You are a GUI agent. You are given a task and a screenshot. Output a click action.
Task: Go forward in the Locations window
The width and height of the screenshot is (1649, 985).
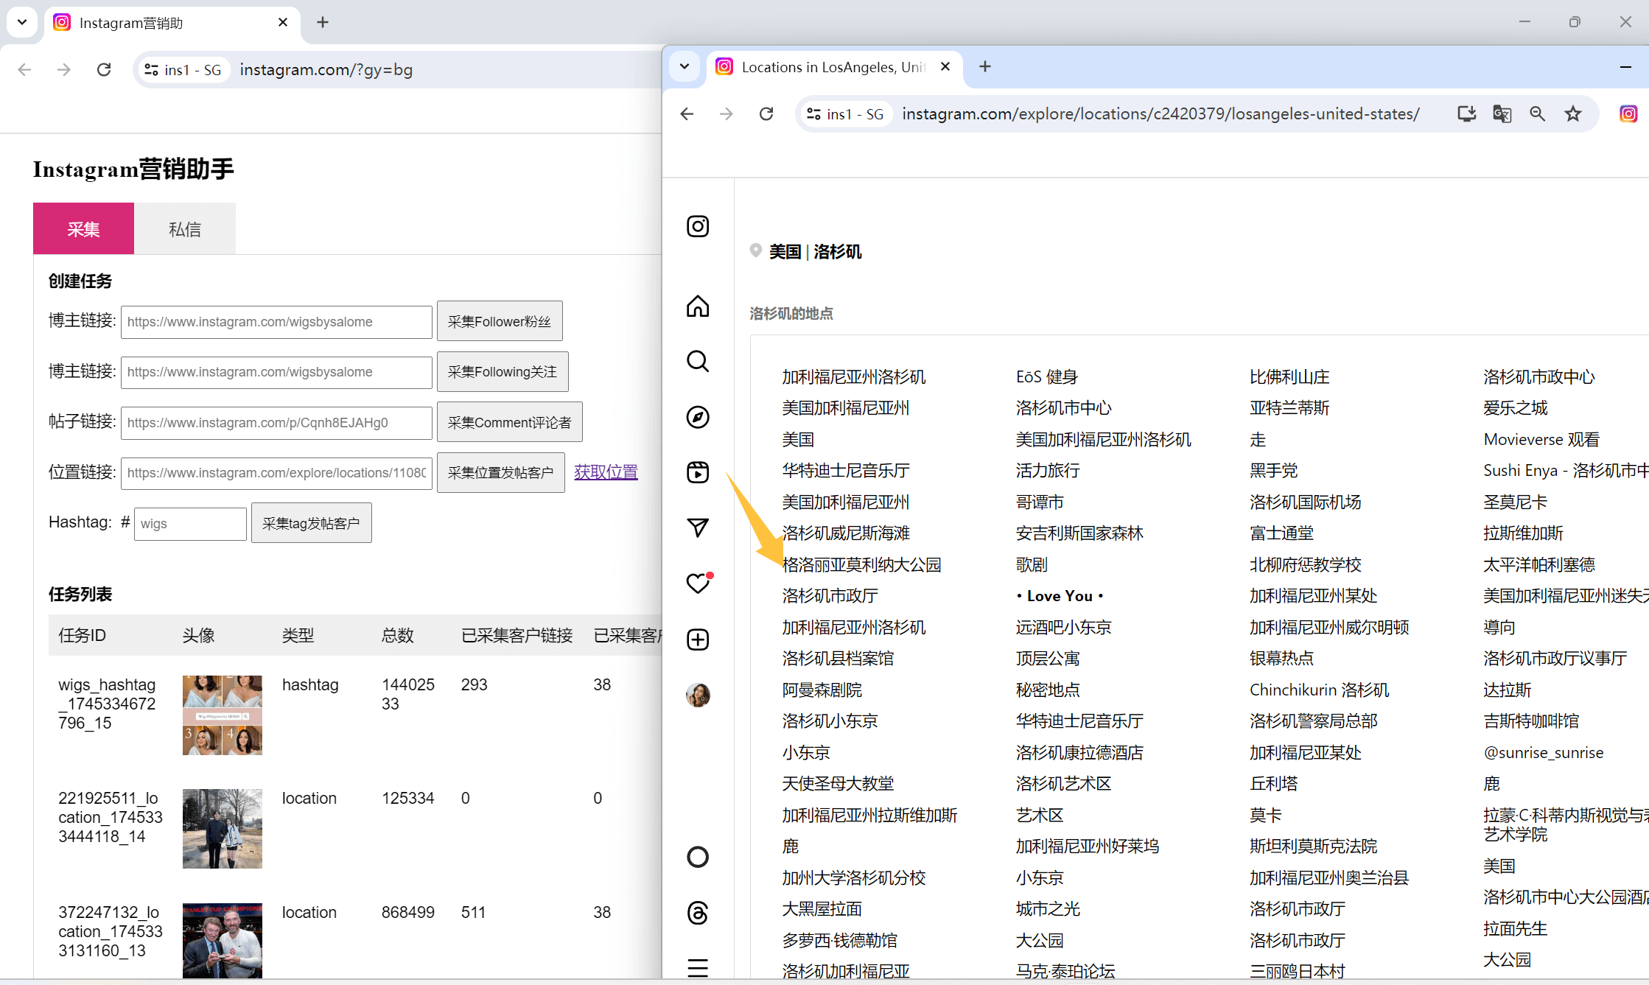[x=727, y=113]
